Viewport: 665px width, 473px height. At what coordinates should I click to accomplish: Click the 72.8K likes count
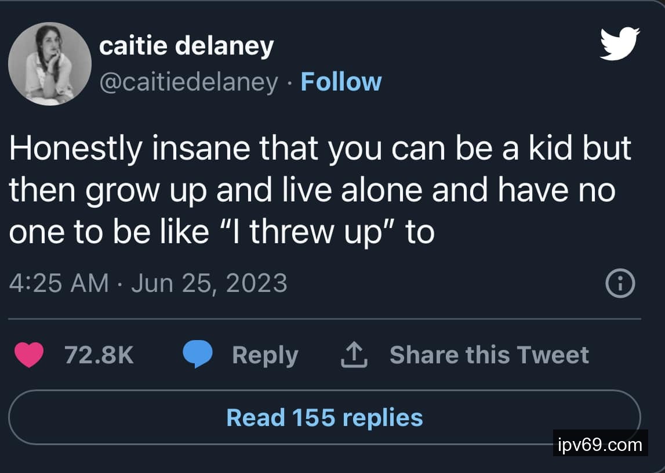[x=99, y=355]
